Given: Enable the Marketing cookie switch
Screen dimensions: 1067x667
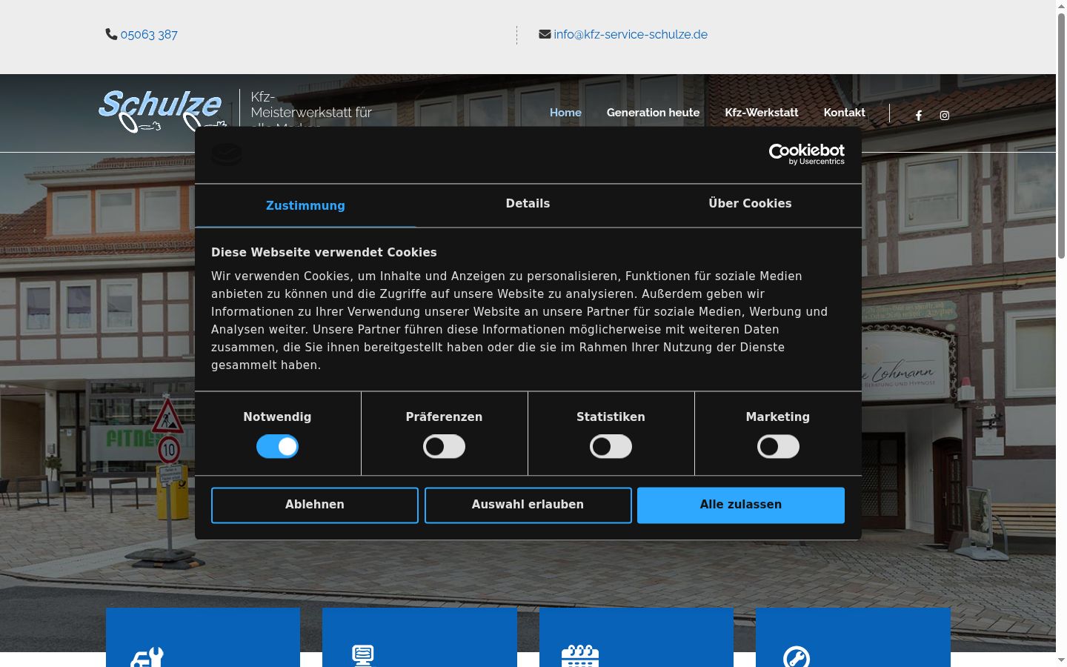Looking at the screenshot, I should [x=778, y=446].
